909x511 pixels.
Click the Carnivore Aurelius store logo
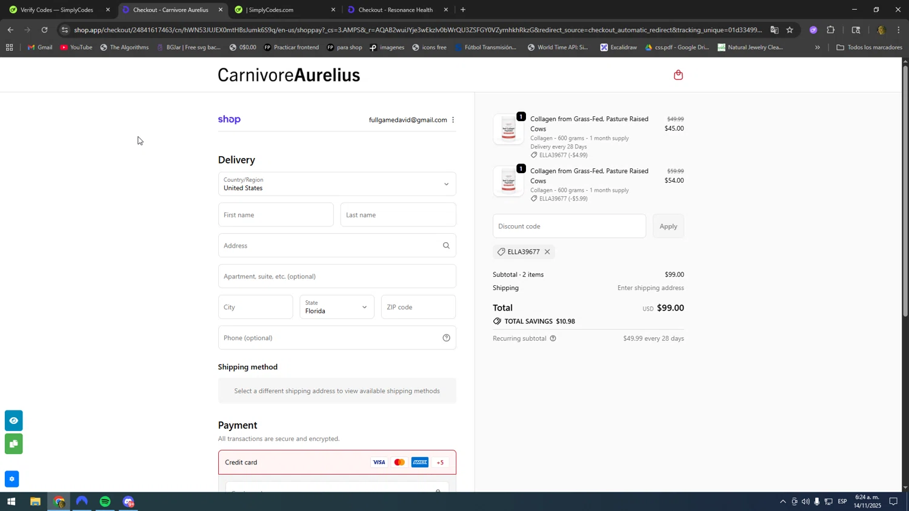289,75
